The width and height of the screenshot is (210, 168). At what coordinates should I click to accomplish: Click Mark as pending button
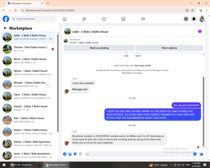point(99,48)
